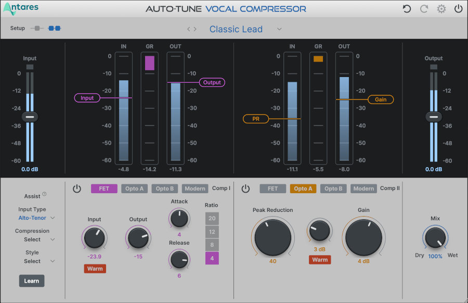
Task: Click the Input level slider handle
Action: tap(30, 117)
